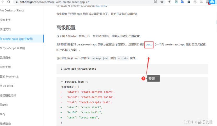Click the added "craco start" line
Image resolution: width=217 pixels, height=126 pixels.
(x=81, y=107)
